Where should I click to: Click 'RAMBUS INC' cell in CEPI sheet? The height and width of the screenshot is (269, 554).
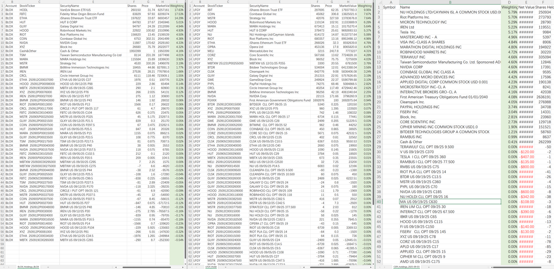pyautogui.click(x=450, y=137)
